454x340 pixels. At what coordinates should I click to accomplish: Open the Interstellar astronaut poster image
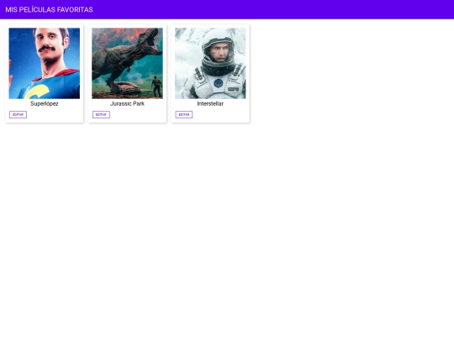210,63
